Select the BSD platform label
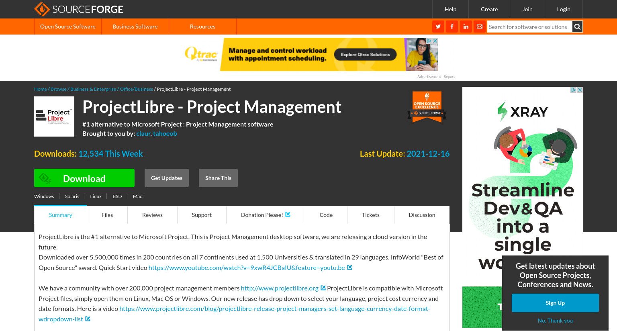This screenshot has height=331, width=617. click(117, 196)
